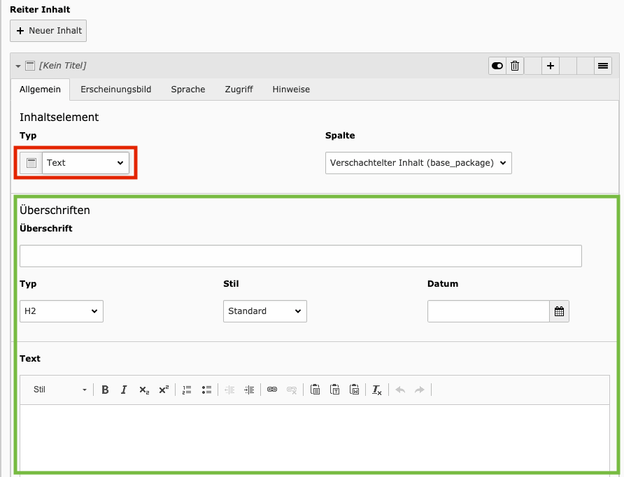The image size is (624, 477).
Task: Click the subscript icon
Action: (143, 390)
